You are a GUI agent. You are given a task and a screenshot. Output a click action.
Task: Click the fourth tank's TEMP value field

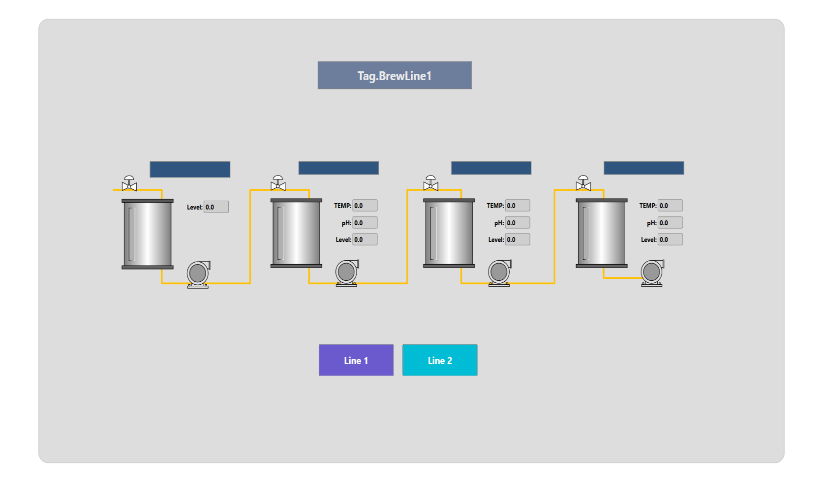(670, 206)
